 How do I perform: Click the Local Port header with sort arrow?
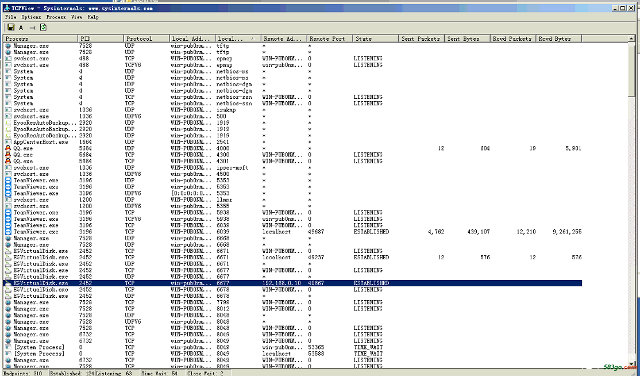click(238, 39)
